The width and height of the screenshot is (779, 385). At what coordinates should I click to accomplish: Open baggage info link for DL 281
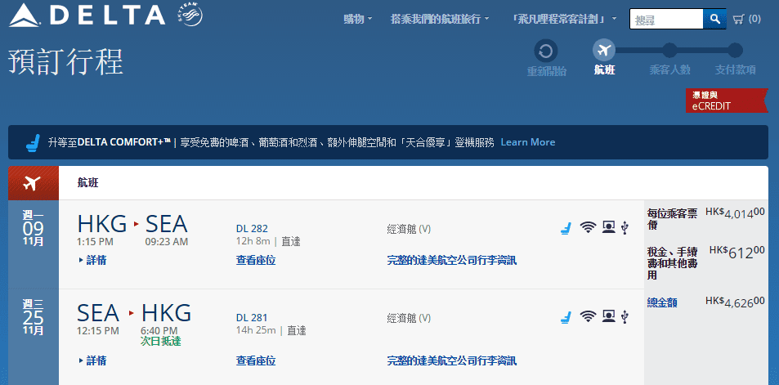coord(451,360)
